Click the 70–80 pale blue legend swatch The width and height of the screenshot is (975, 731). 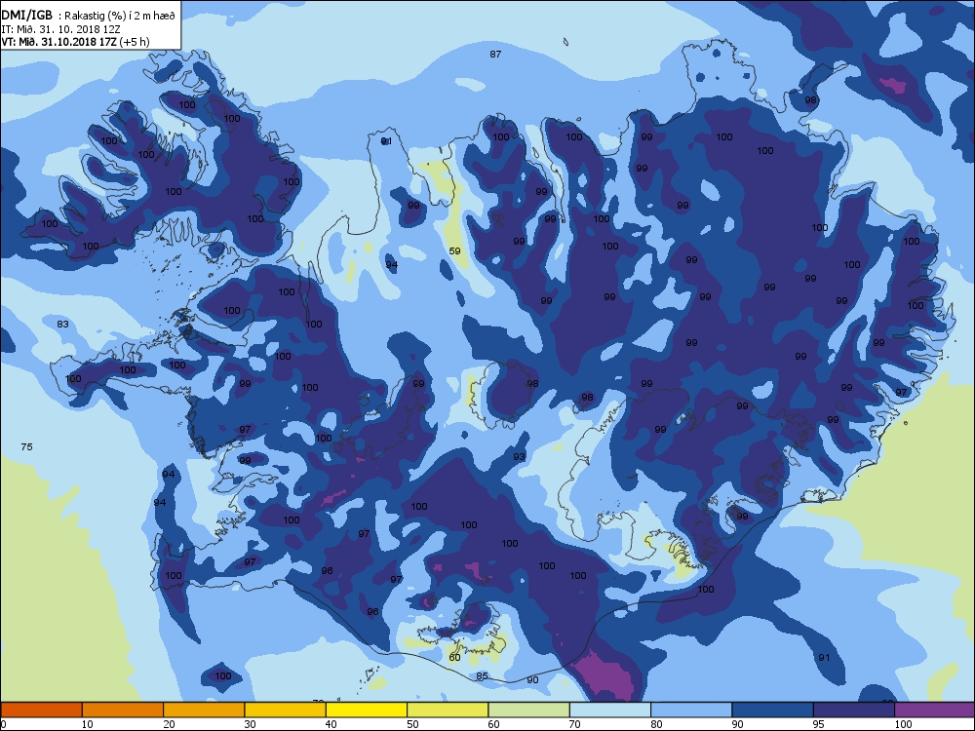(x=610, y=710)
